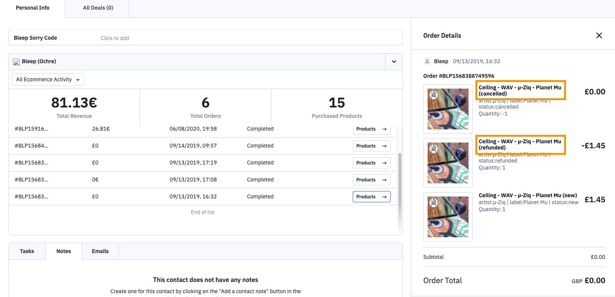The height and width of the screenshot is (297, 615).
Task: Click the new Ceiling WAV album thumbnail
Action: point(448,217)
